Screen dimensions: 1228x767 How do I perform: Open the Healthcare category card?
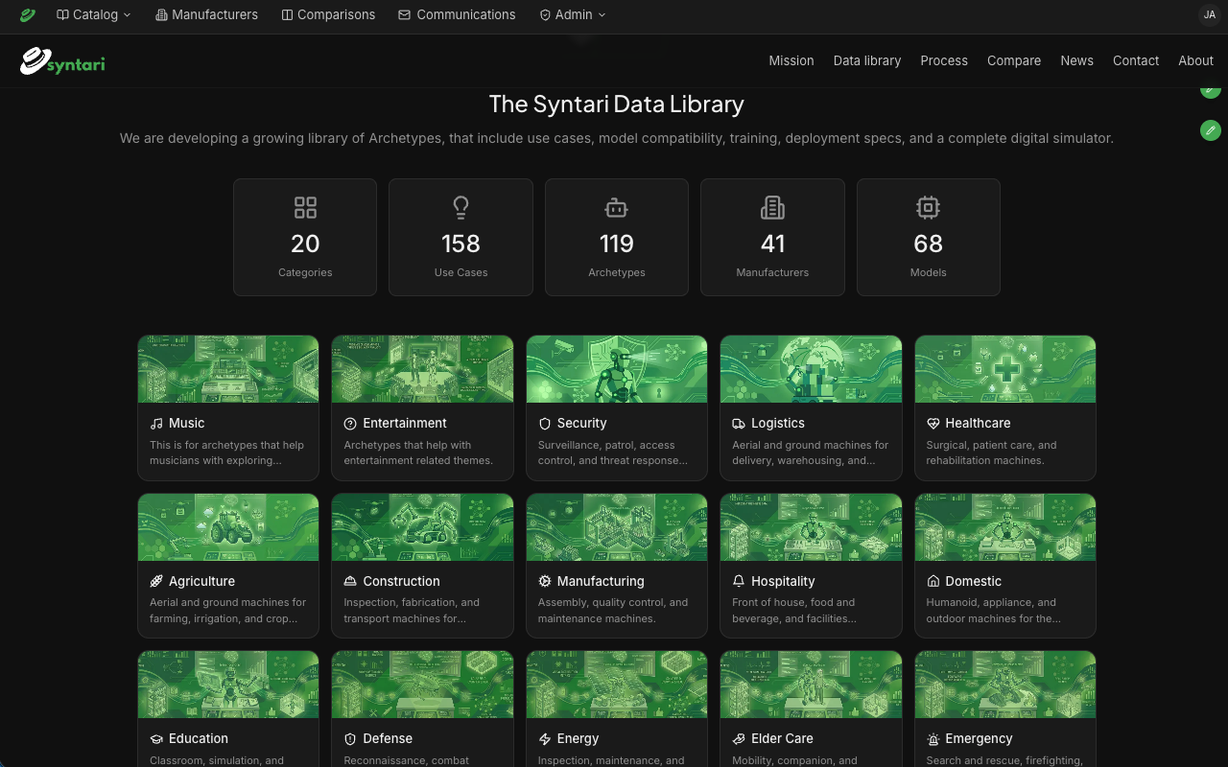(1005, 407)
